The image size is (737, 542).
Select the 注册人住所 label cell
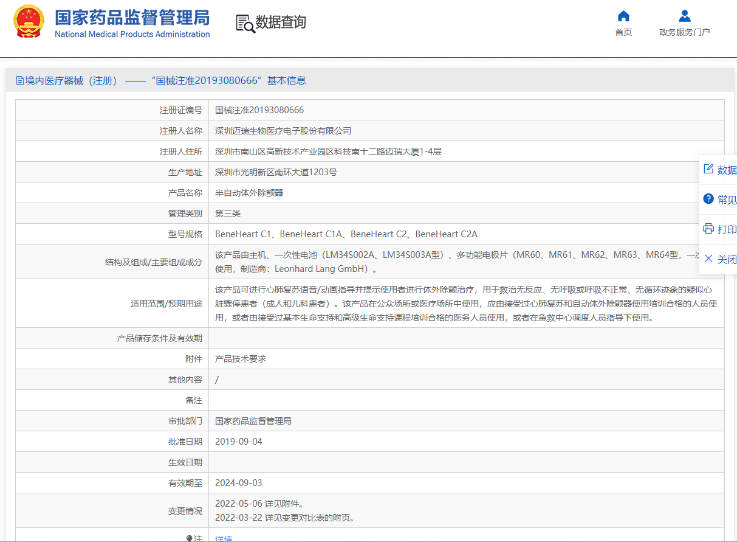tap(112, 151)
